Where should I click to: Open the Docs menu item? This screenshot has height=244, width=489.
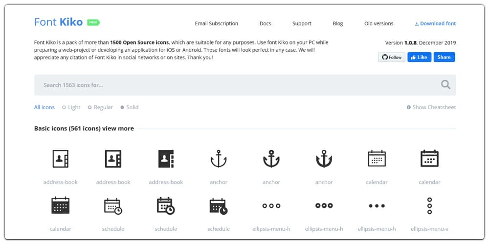tap(265, 23)
